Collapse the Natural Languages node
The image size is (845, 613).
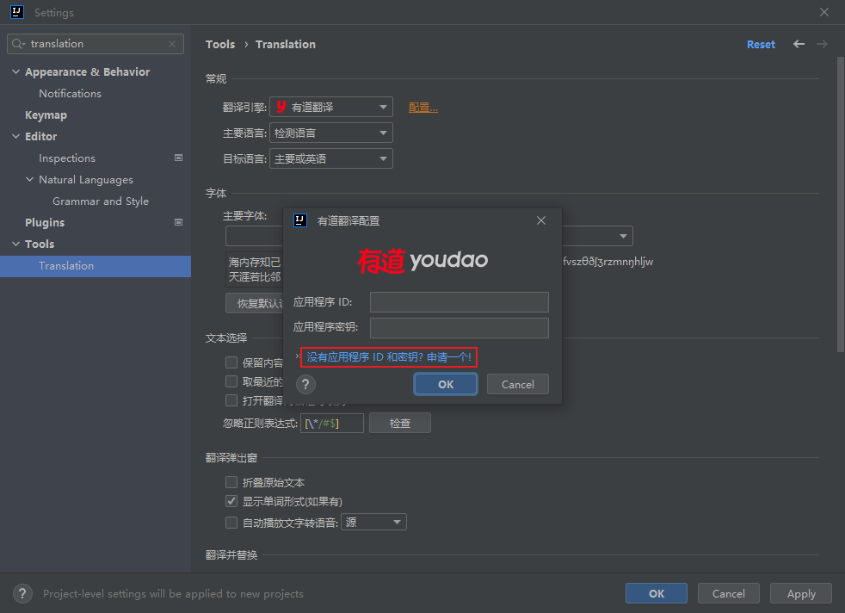point(29,180)
